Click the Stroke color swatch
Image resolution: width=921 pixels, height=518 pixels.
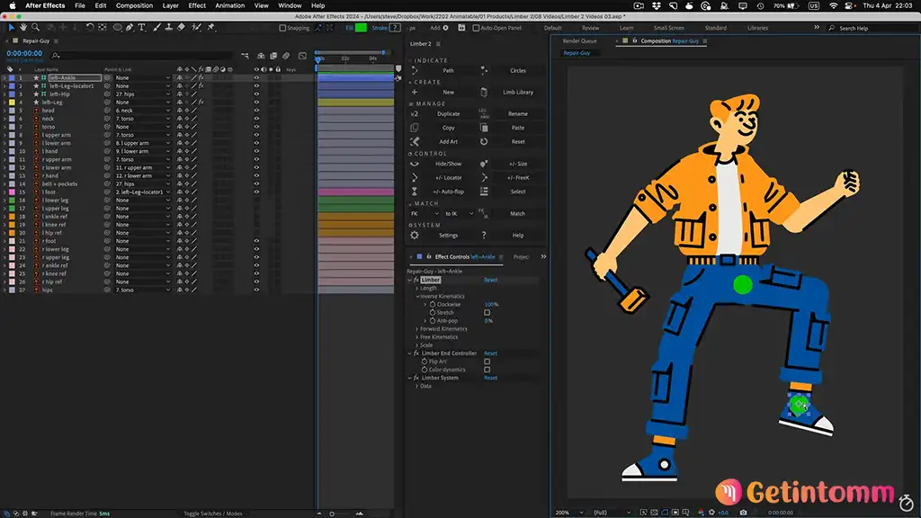point(396,28)
